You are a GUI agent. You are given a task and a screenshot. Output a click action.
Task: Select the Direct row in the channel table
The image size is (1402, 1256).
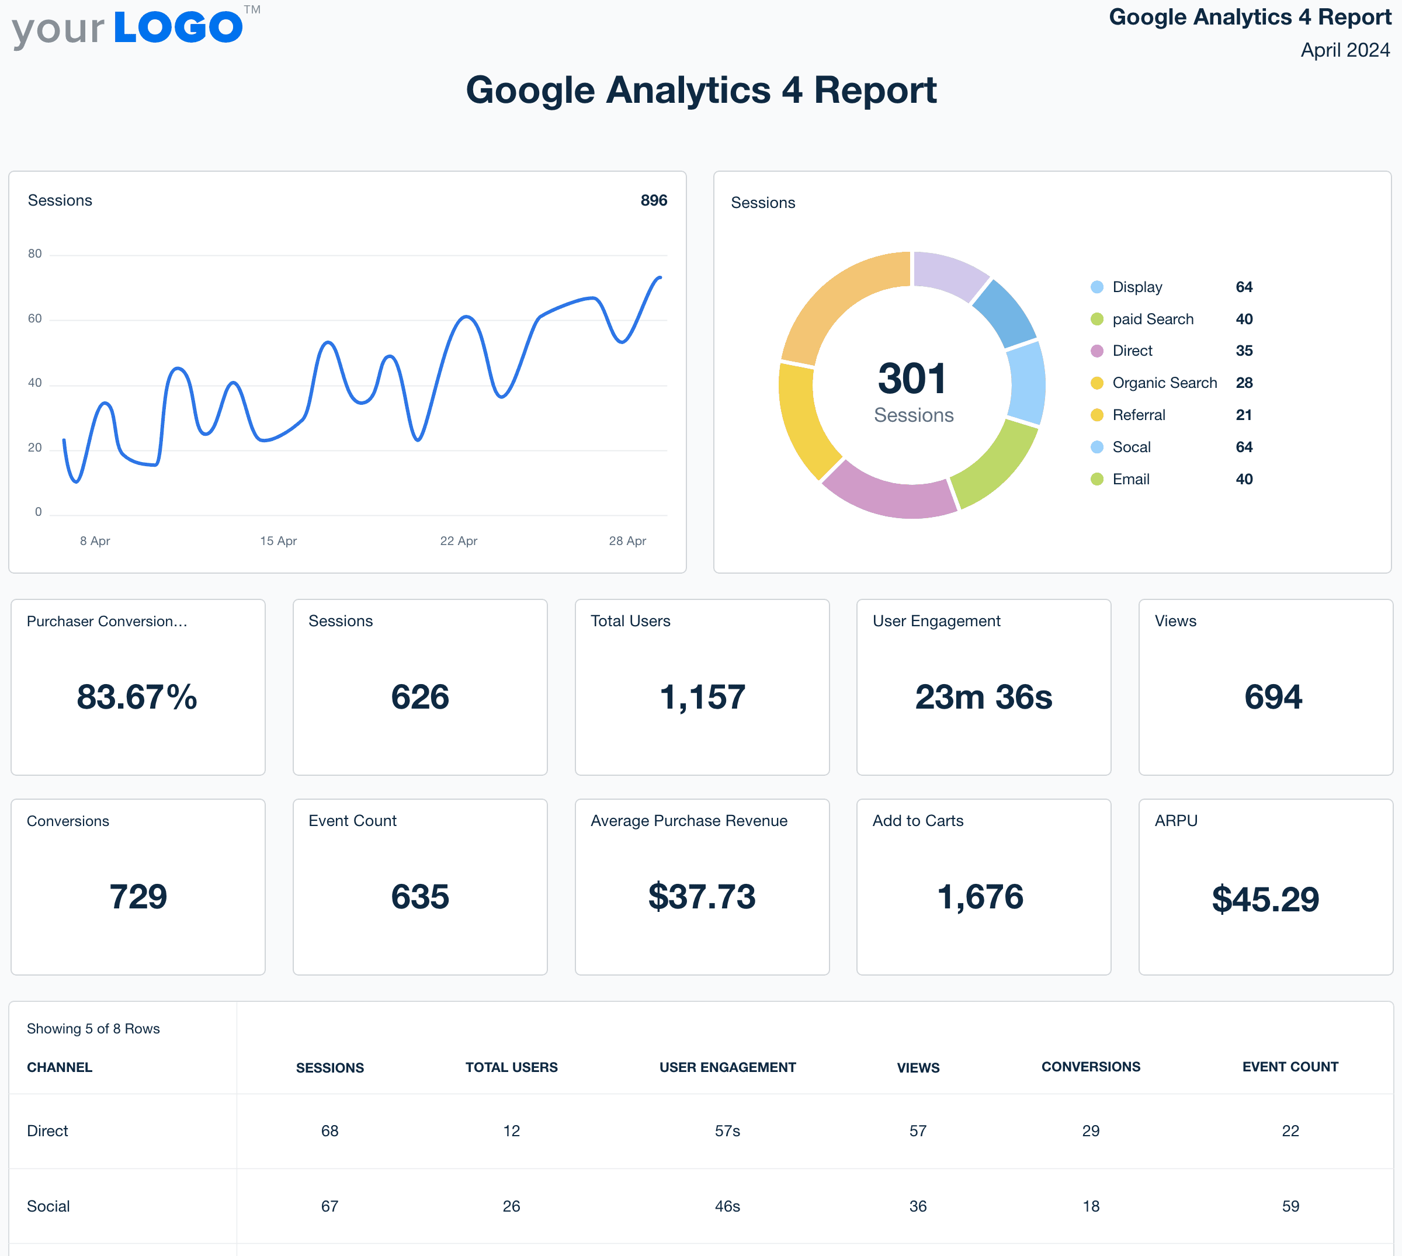[47, 1131]
